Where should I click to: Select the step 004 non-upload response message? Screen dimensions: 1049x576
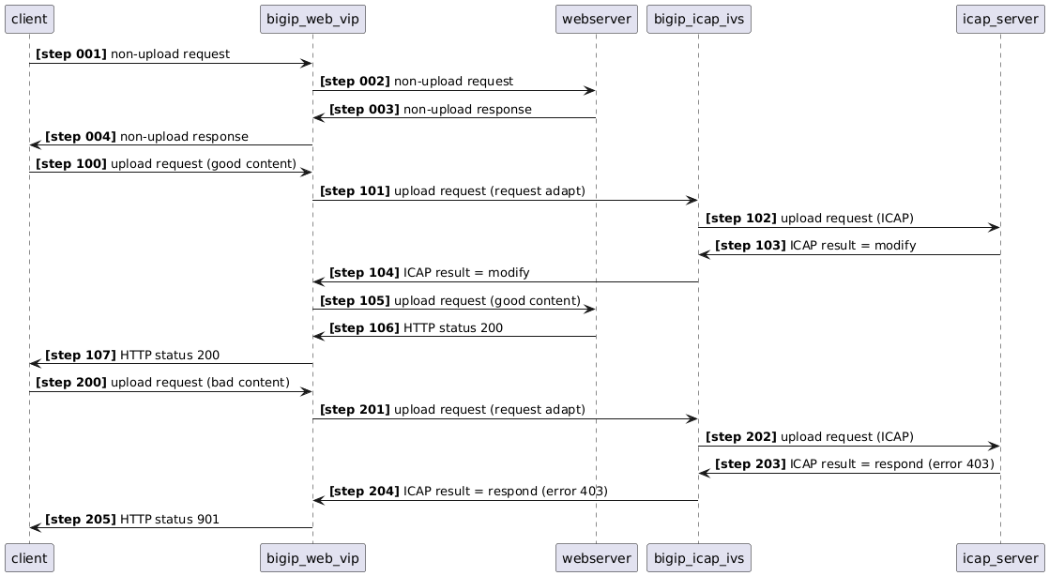pyautogui.click(x=146, y=137)
